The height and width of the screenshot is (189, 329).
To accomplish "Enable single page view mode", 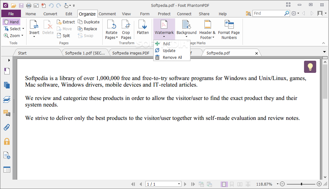I will (x=224, y=184).
